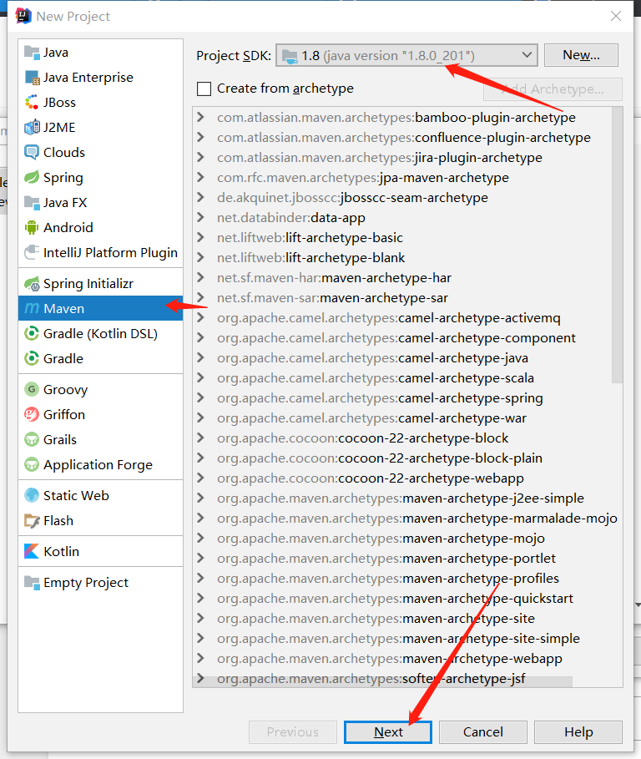The height and width of the screenshot is (759, 641).
Task: Select the Grails icon
Action: (32, 439)
